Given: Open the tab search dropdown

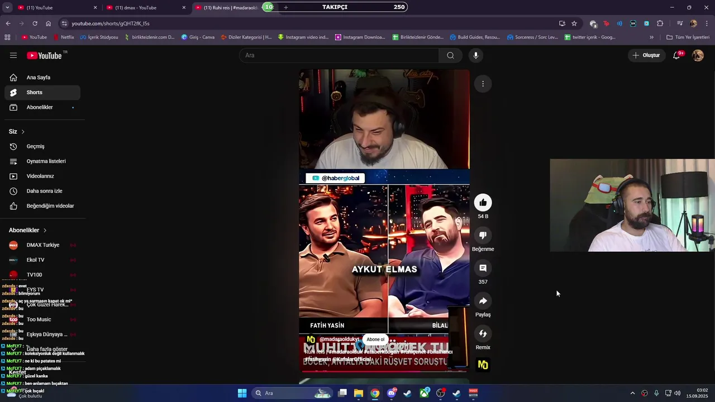Looking at the screenshot, I should pos(7,7).
